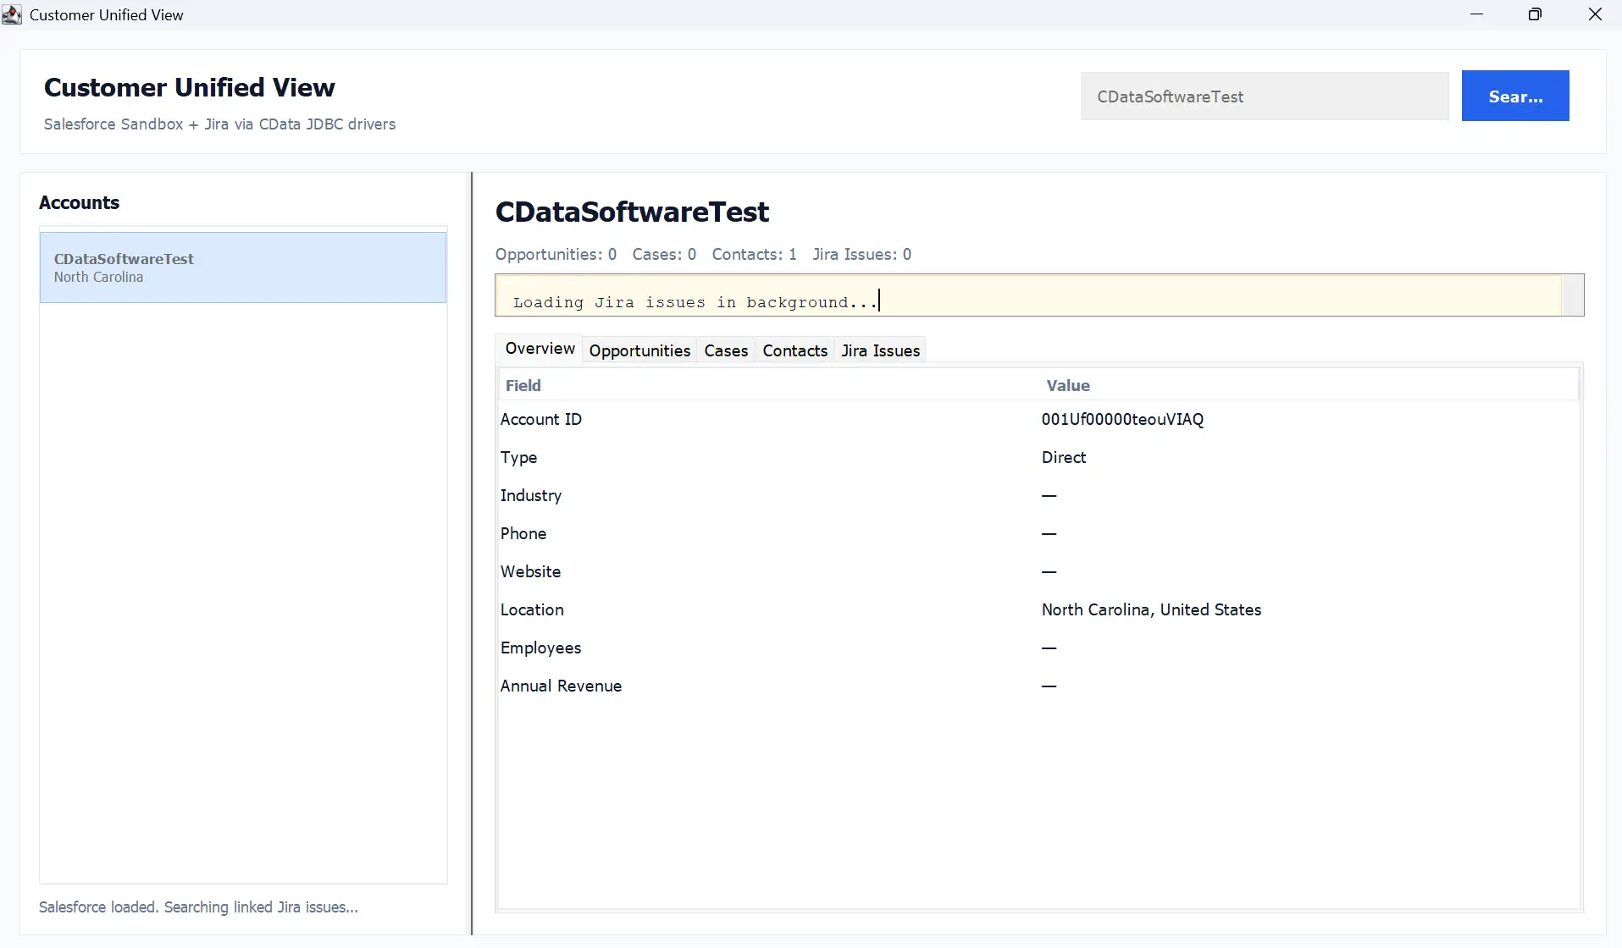Screen dimensions: 1622x948
Task: Click the Cases: 0 summary count
Action: pos(664,254)
